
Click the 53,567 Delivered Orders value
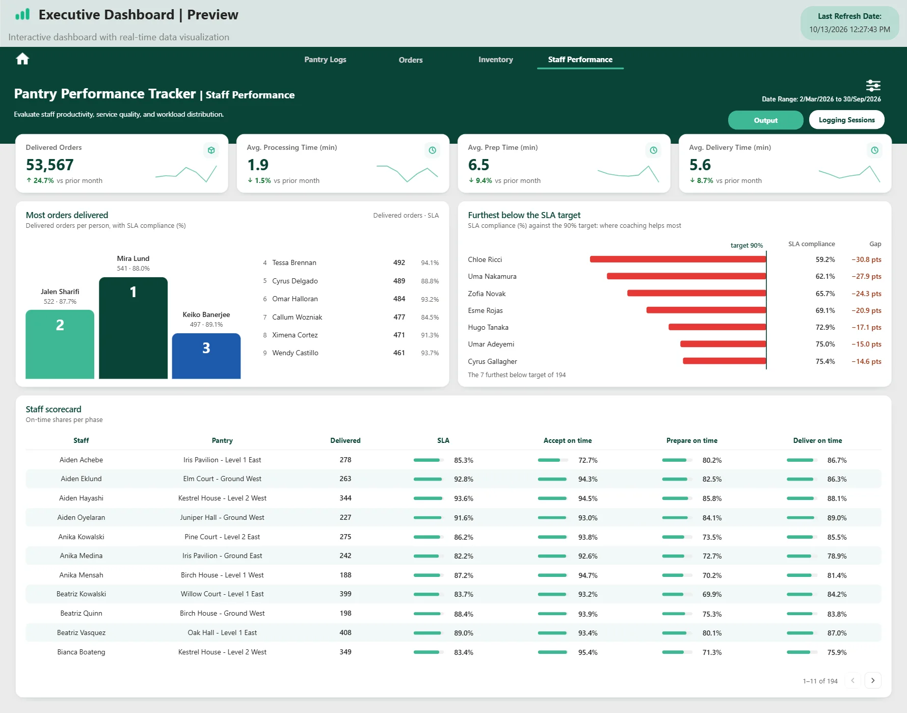[x=50, y=165]
